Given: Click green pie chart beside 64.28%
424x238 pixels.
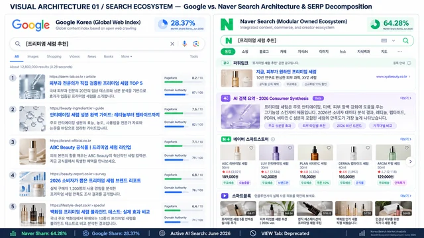Looking at the screenshot, I should point(375,24).
